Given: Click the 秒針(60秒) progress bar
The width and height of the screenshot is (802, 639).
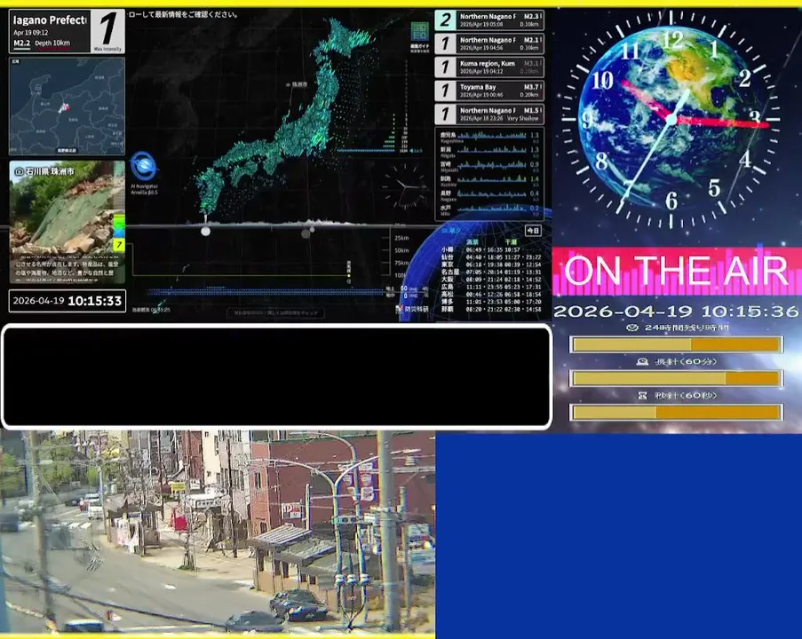Looking at the screenshot, I should coord(676,412).
